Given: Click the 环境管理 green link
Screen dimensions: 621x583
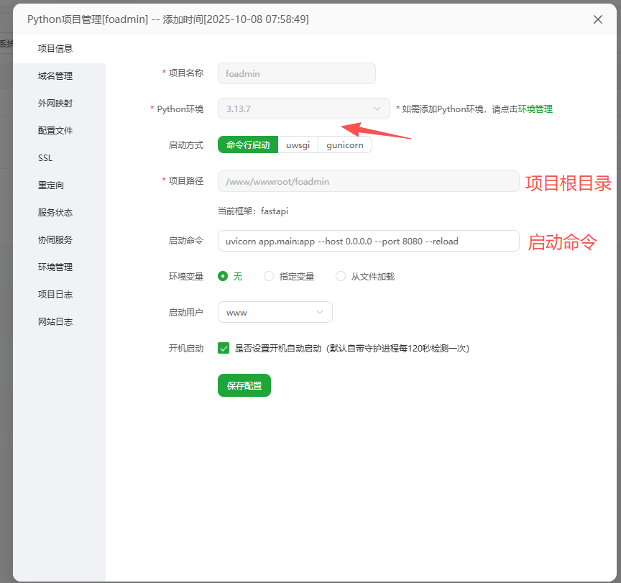Looking at the screenshot, I should click(x=535, y=109).
